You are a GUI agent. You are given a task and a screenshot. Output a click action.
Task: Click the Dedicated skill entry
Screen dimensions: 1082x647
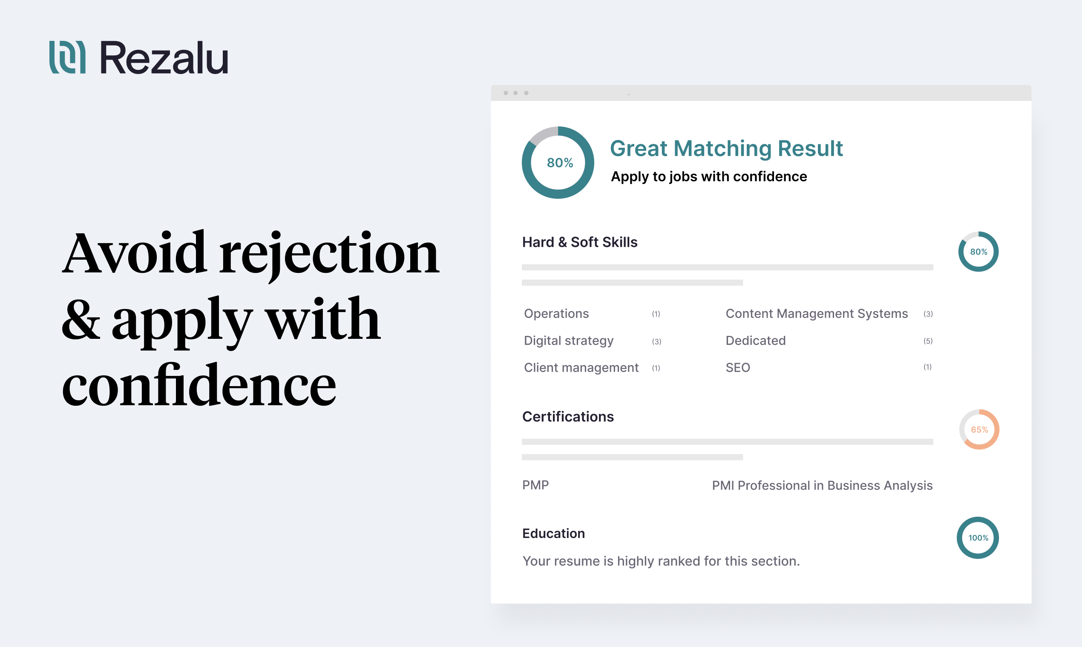point(755,341)
